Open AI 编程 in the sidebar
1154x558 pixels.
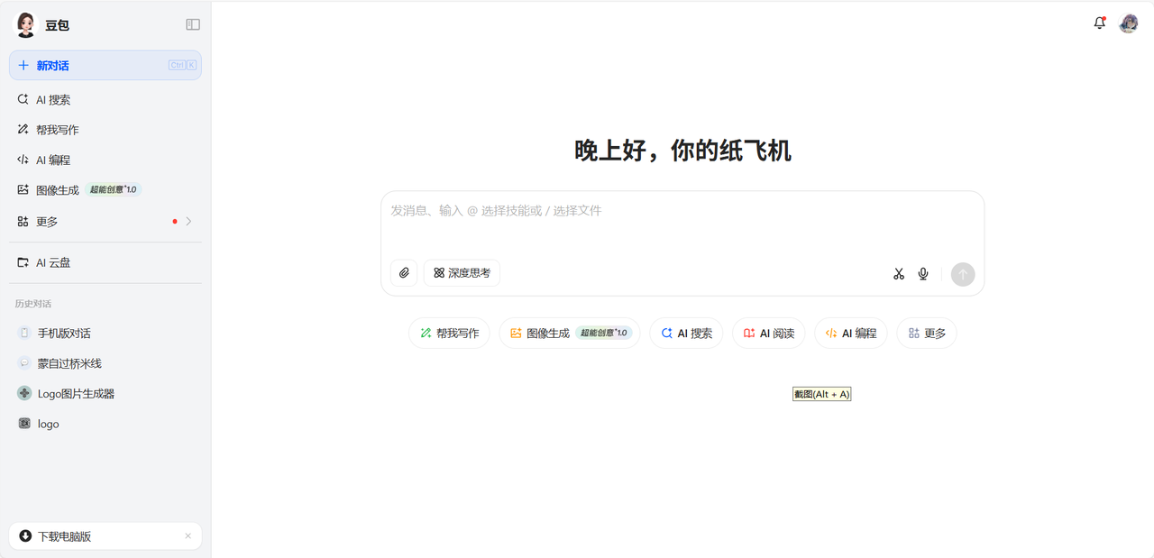[x=105, y=160]
